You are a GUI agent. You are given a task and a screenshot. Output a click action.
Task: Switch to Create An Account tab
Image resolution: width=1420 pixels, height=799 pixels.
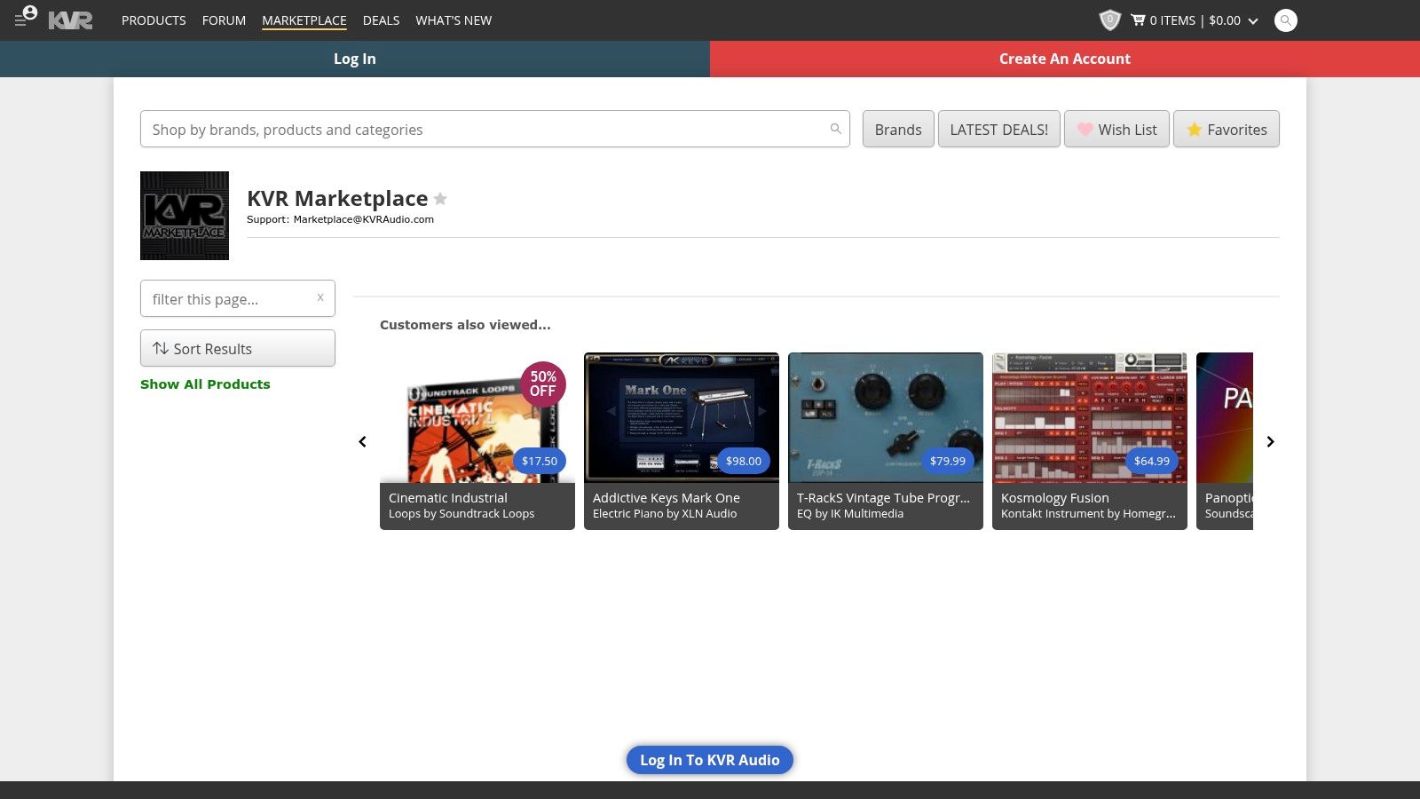click(1065, 59)
